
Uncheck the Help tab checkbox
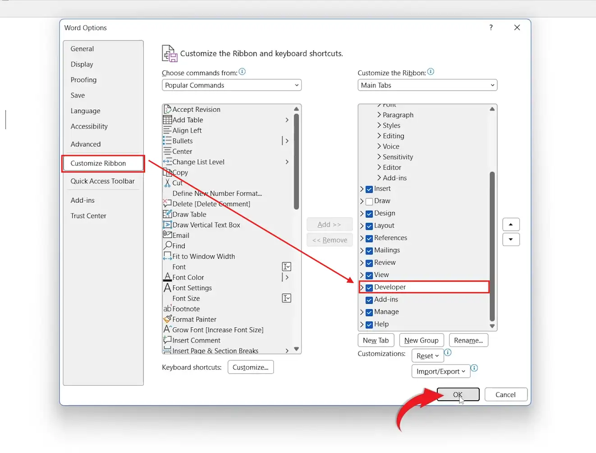pos(369,325)
